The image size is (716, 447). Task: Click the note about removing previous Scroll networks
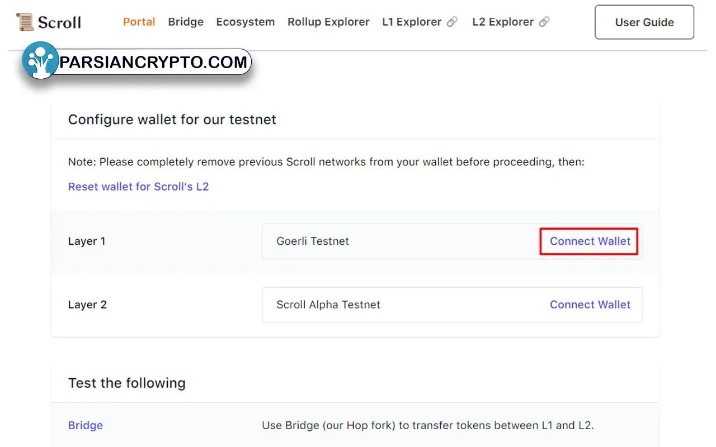click(326, 162)
